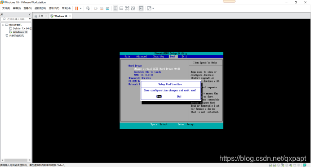Toggle the console view button
Viewport: 311px width, 167px height.
141,9
